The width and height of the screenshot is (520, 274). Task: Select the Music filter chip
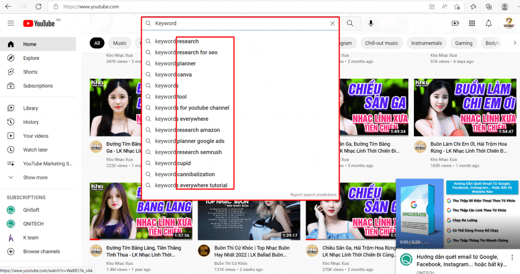[120, 43]
